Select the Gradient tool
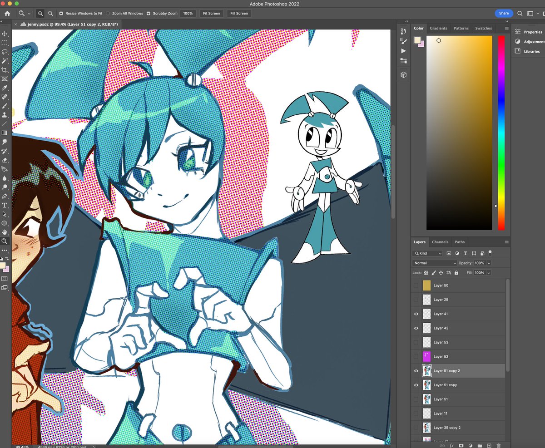 point(5,133)
